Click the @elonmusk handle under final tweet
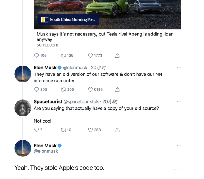The height and width of the screenshot is (179, 204). [x=46, y=151]
